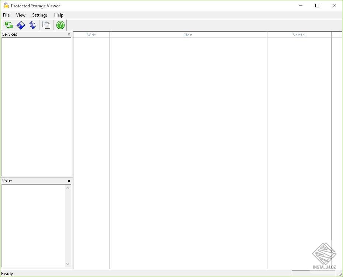Click the down arrow of the Value scrollbar
Image resolution: width=343 pixels, height=277 pixels.
tap(67, 264)
